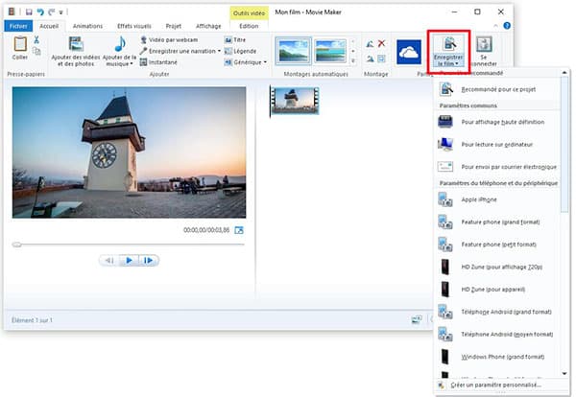
Task: Open the Fichier menu
Action: (18, 26)
